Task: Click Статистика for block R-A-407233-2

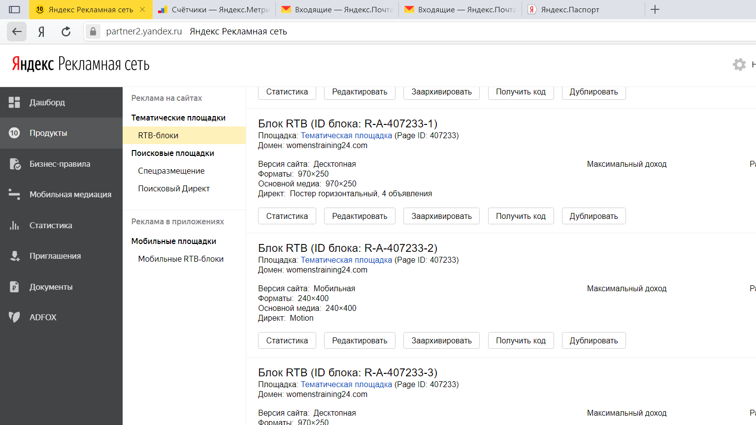Action: pos(287,340)
